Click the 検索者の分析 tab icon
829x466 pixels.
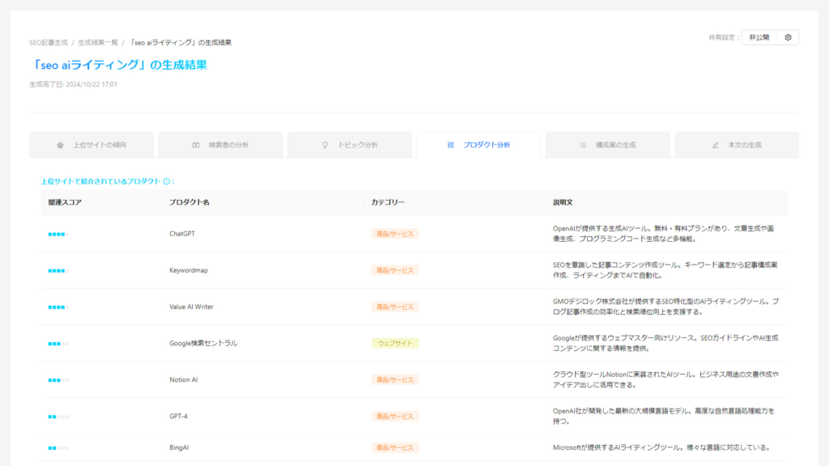pyautogui.click(x=196, y=145)
